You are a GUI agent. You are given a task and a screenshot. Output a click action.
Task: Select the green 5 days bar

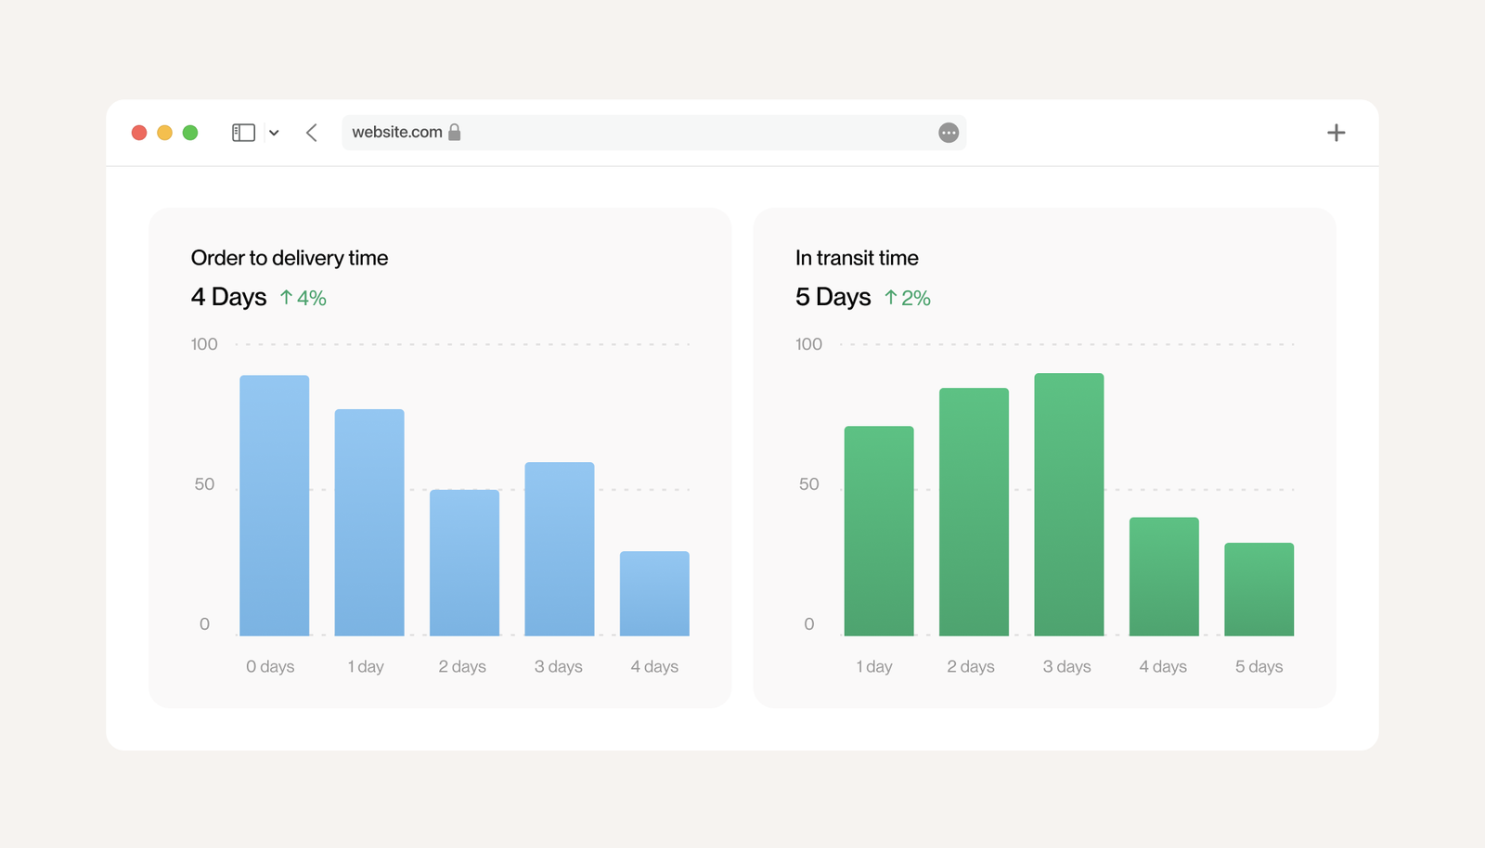pyautogui.click(x=1259, y=589)
